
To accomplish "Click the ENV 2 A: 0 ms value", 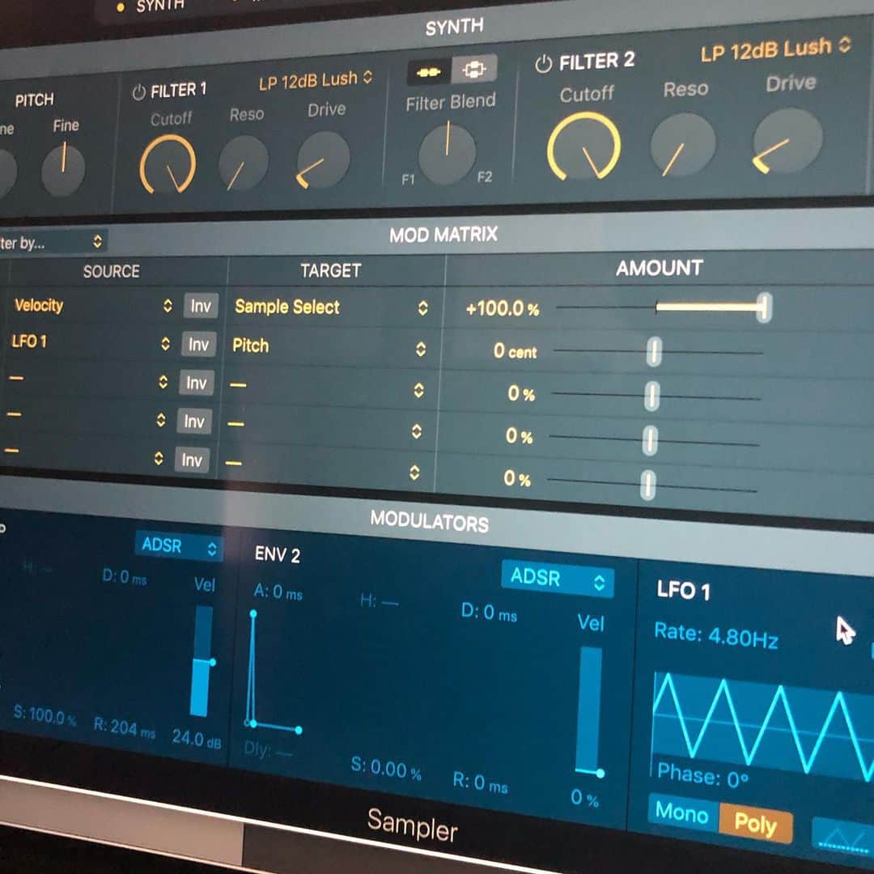I will 278,592.
